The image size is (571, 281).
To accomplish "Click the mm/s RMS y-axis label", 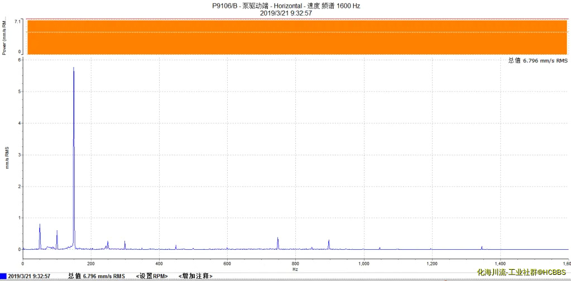I will [7, 158].
